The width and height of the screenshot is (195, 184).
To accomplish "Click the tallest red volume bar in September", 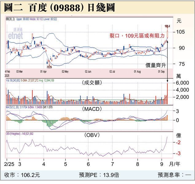I will tap(167, 94).
